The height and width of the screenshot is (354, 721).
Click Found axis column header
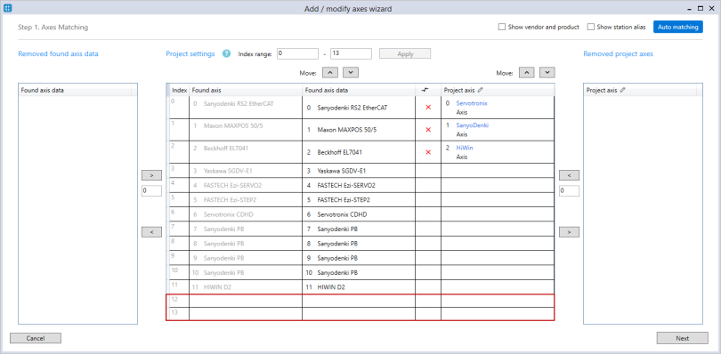tap(246, 90)
